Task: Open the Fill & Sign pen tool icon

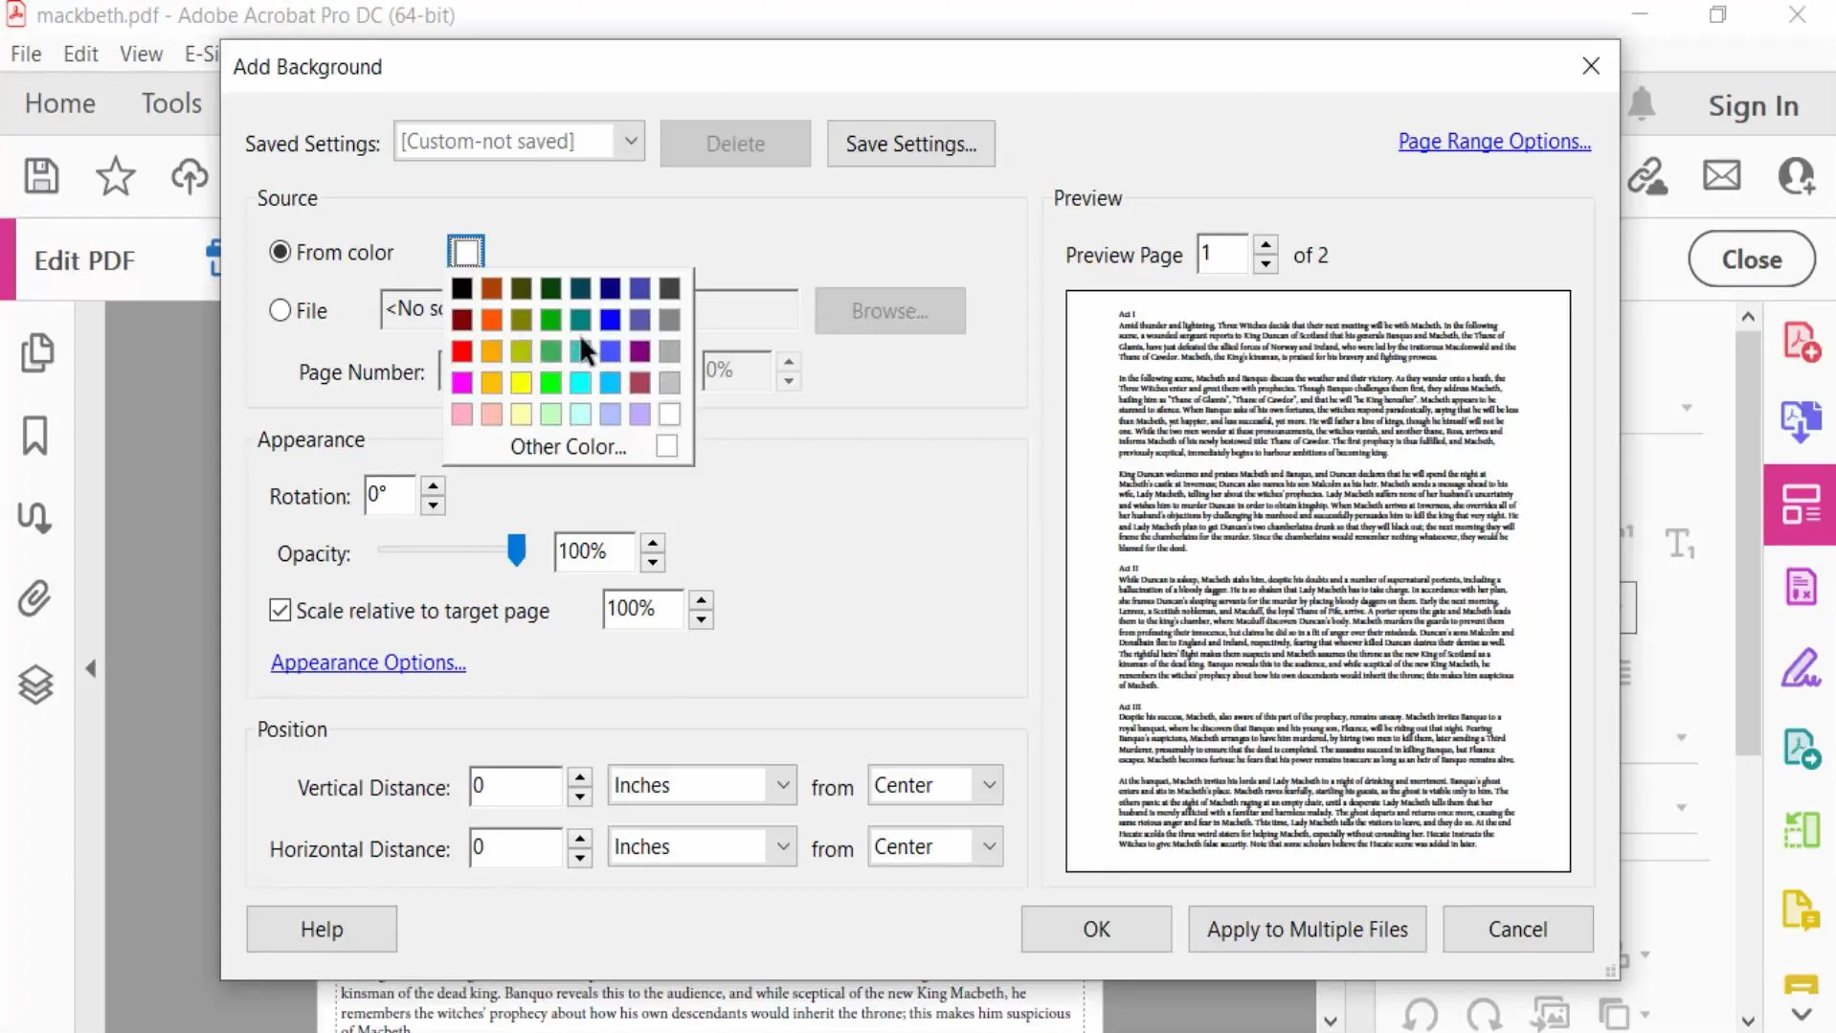Action: tap(1801, 668)
